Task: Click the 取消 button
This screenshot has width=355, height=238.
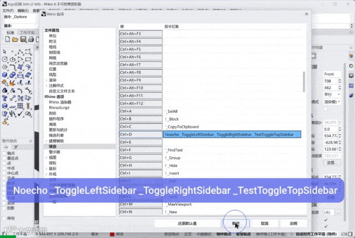Action: (265, 223)
